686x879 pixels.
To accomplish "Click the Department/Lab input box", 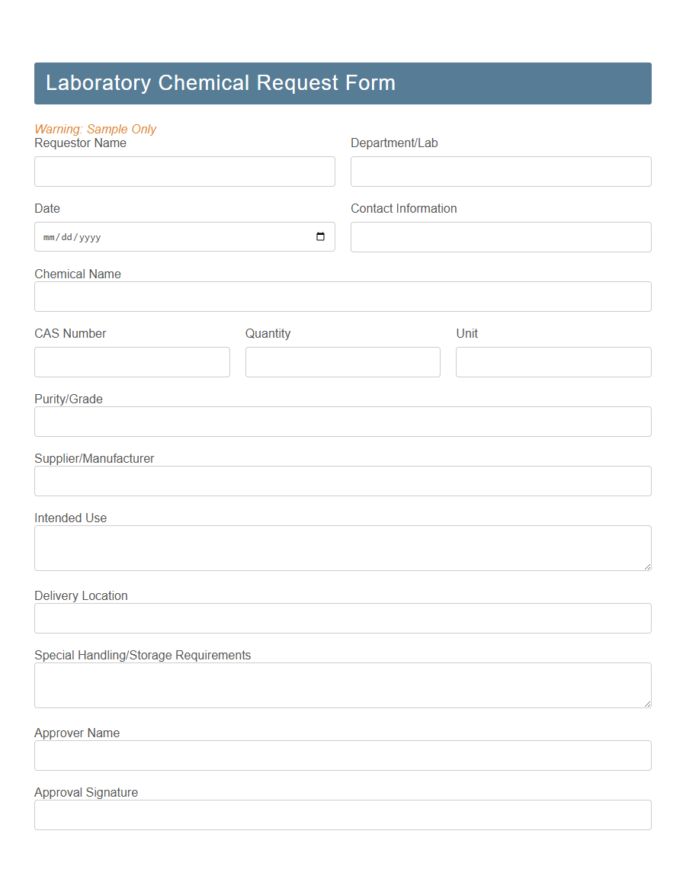I will click(501, 171).
